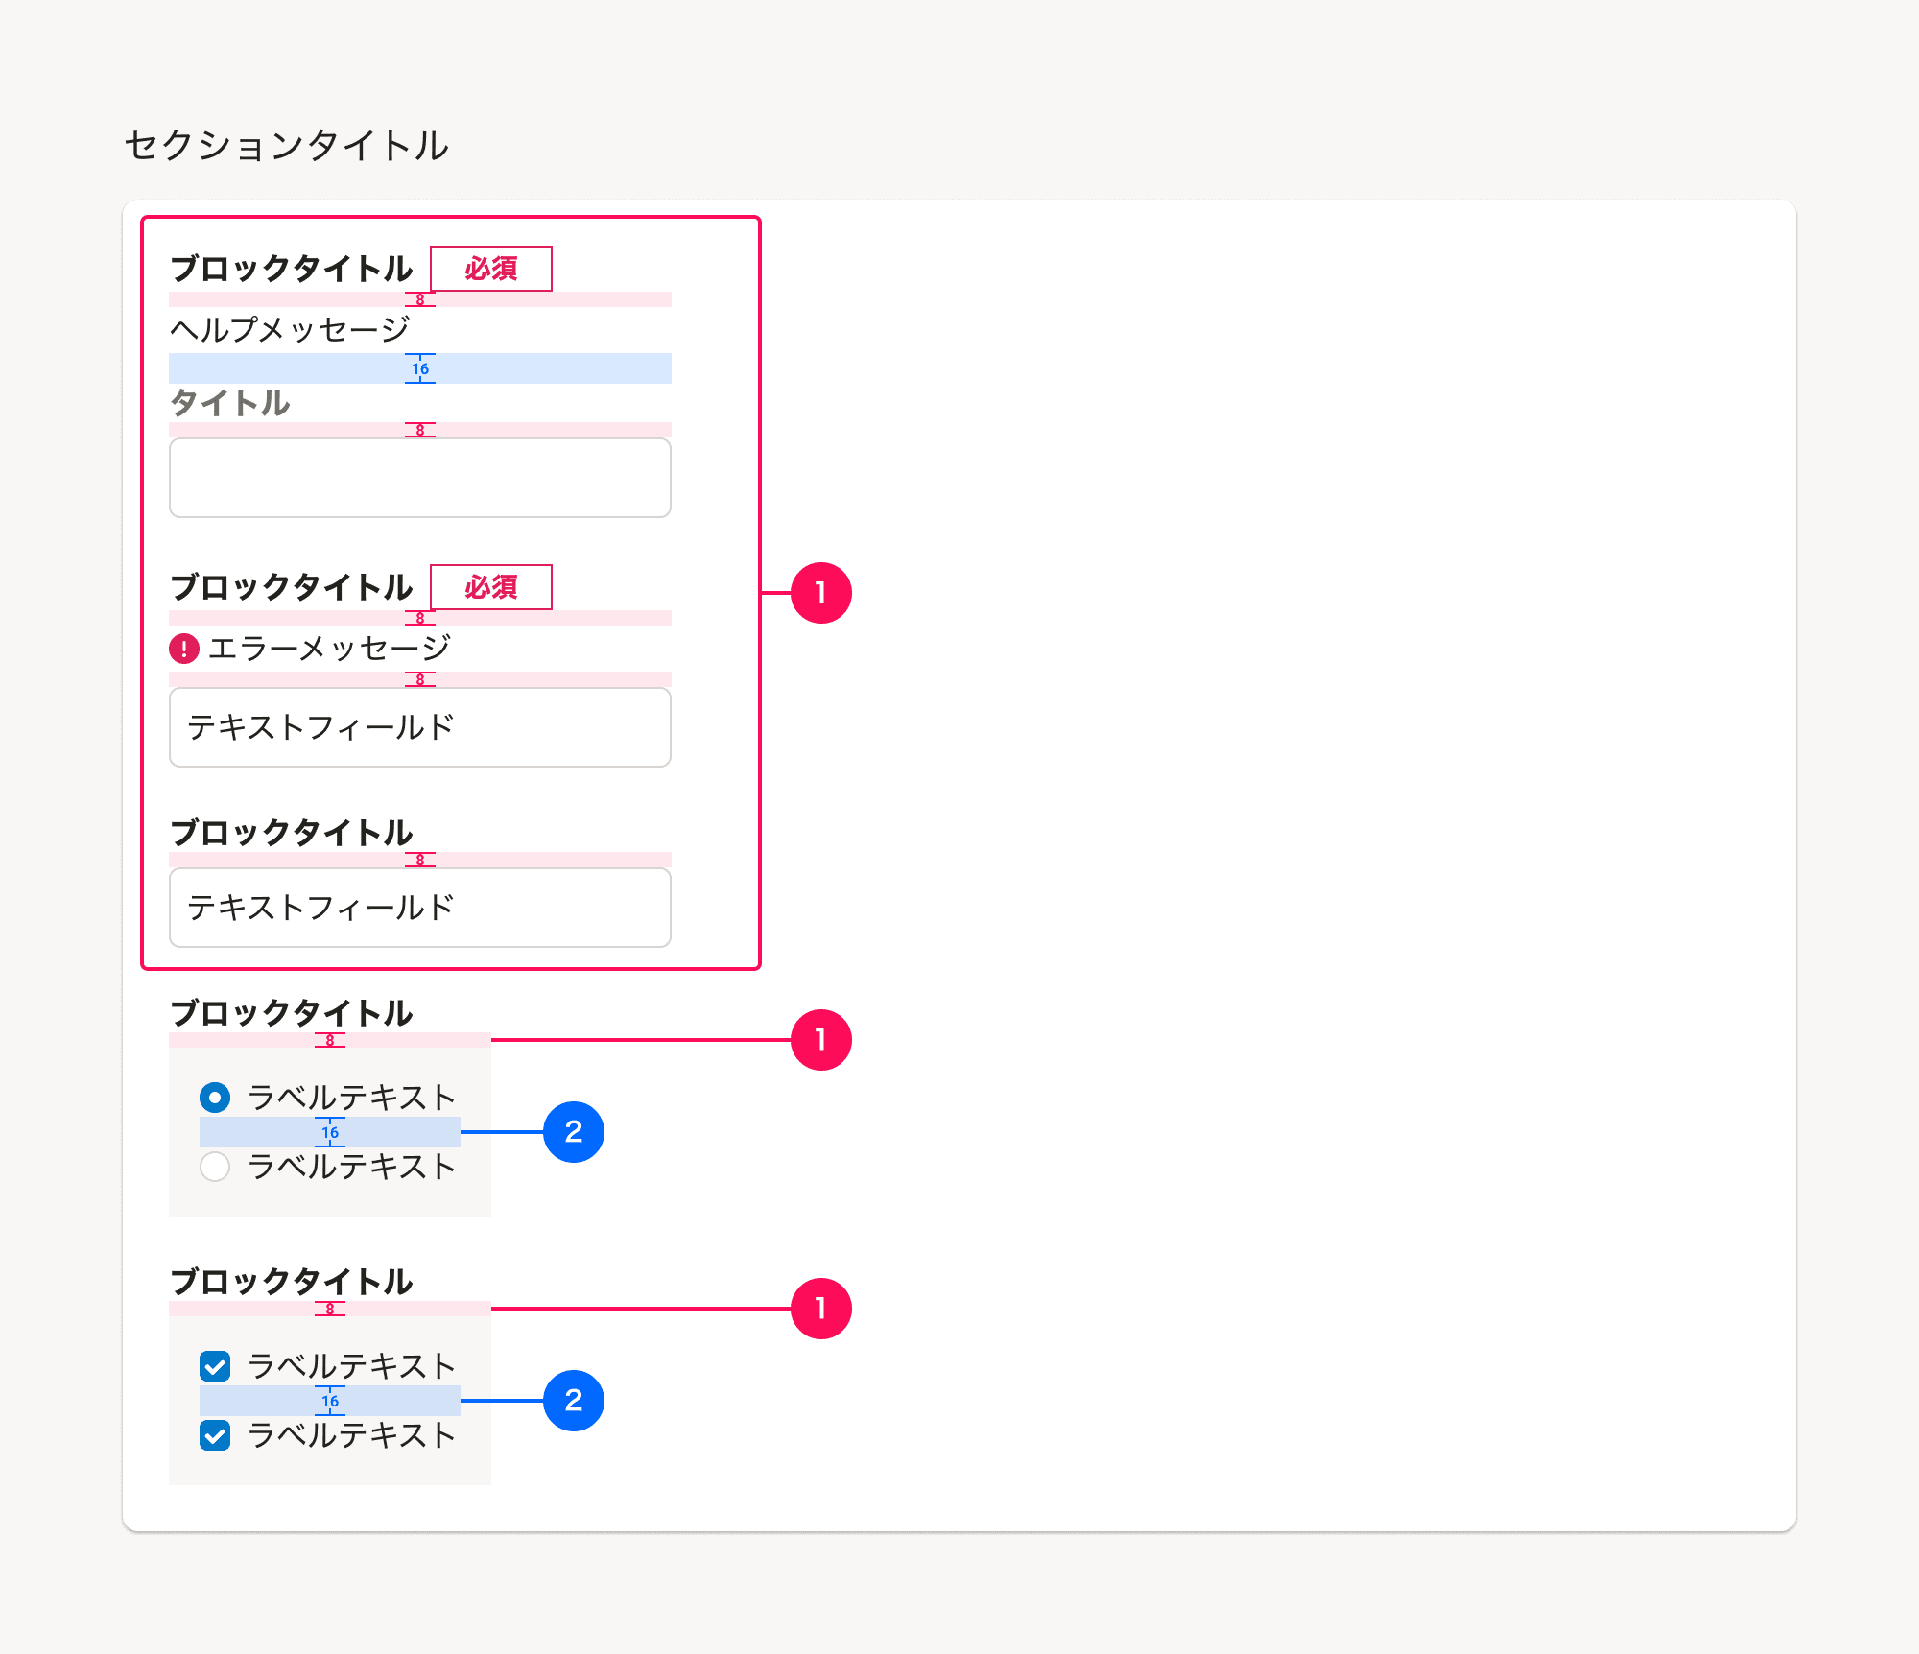Viewport: 1919px width, 1654px height.
Task: Click the selected radio button ラベルテキスト
Action: [216, 1097]
